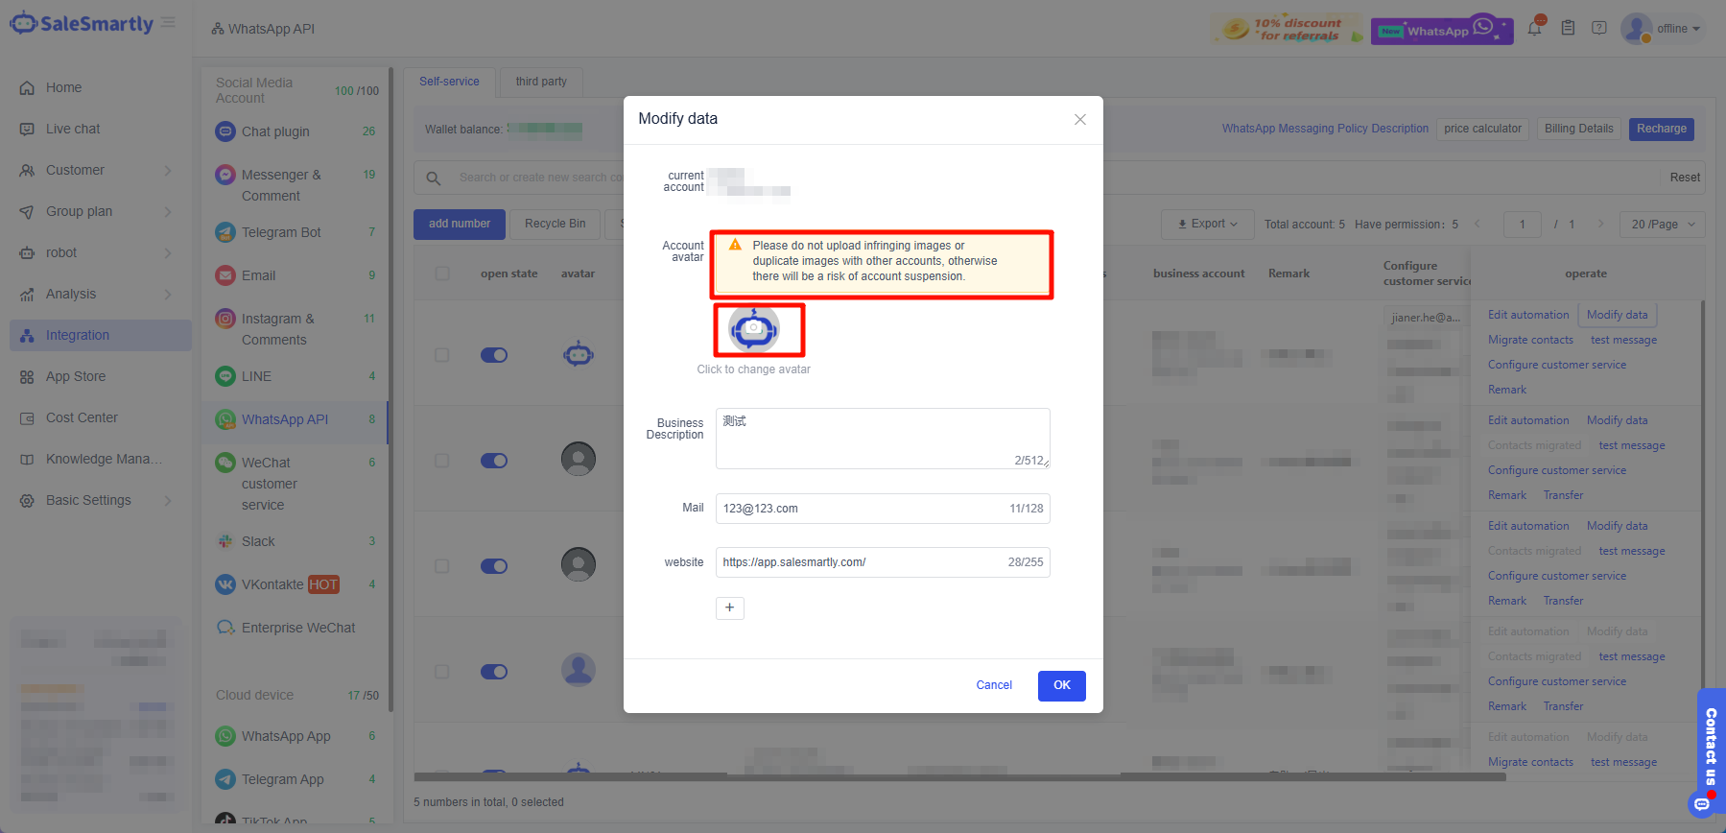Screen dimensions: 1726x833
Task: Click the Cost Center sidebar icon
Action: pos(27,418)
